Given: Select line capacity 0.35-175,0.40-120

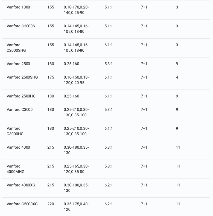Looking at the screenshot, I should click(x=76, y=207).
